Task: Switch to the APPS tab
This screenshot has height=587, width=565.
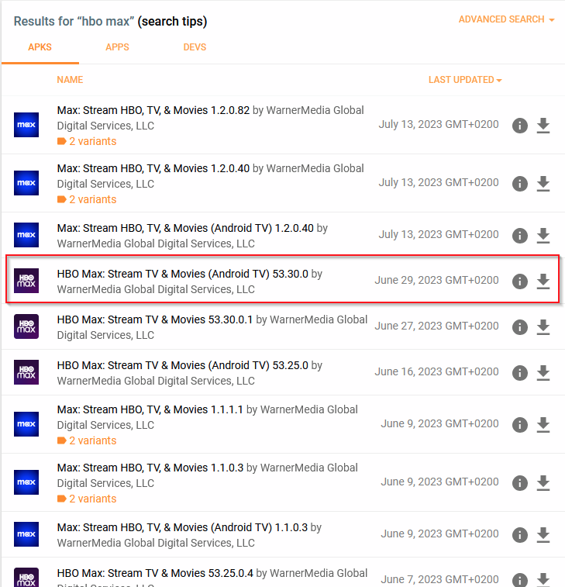Action: [x=118, y=47]
